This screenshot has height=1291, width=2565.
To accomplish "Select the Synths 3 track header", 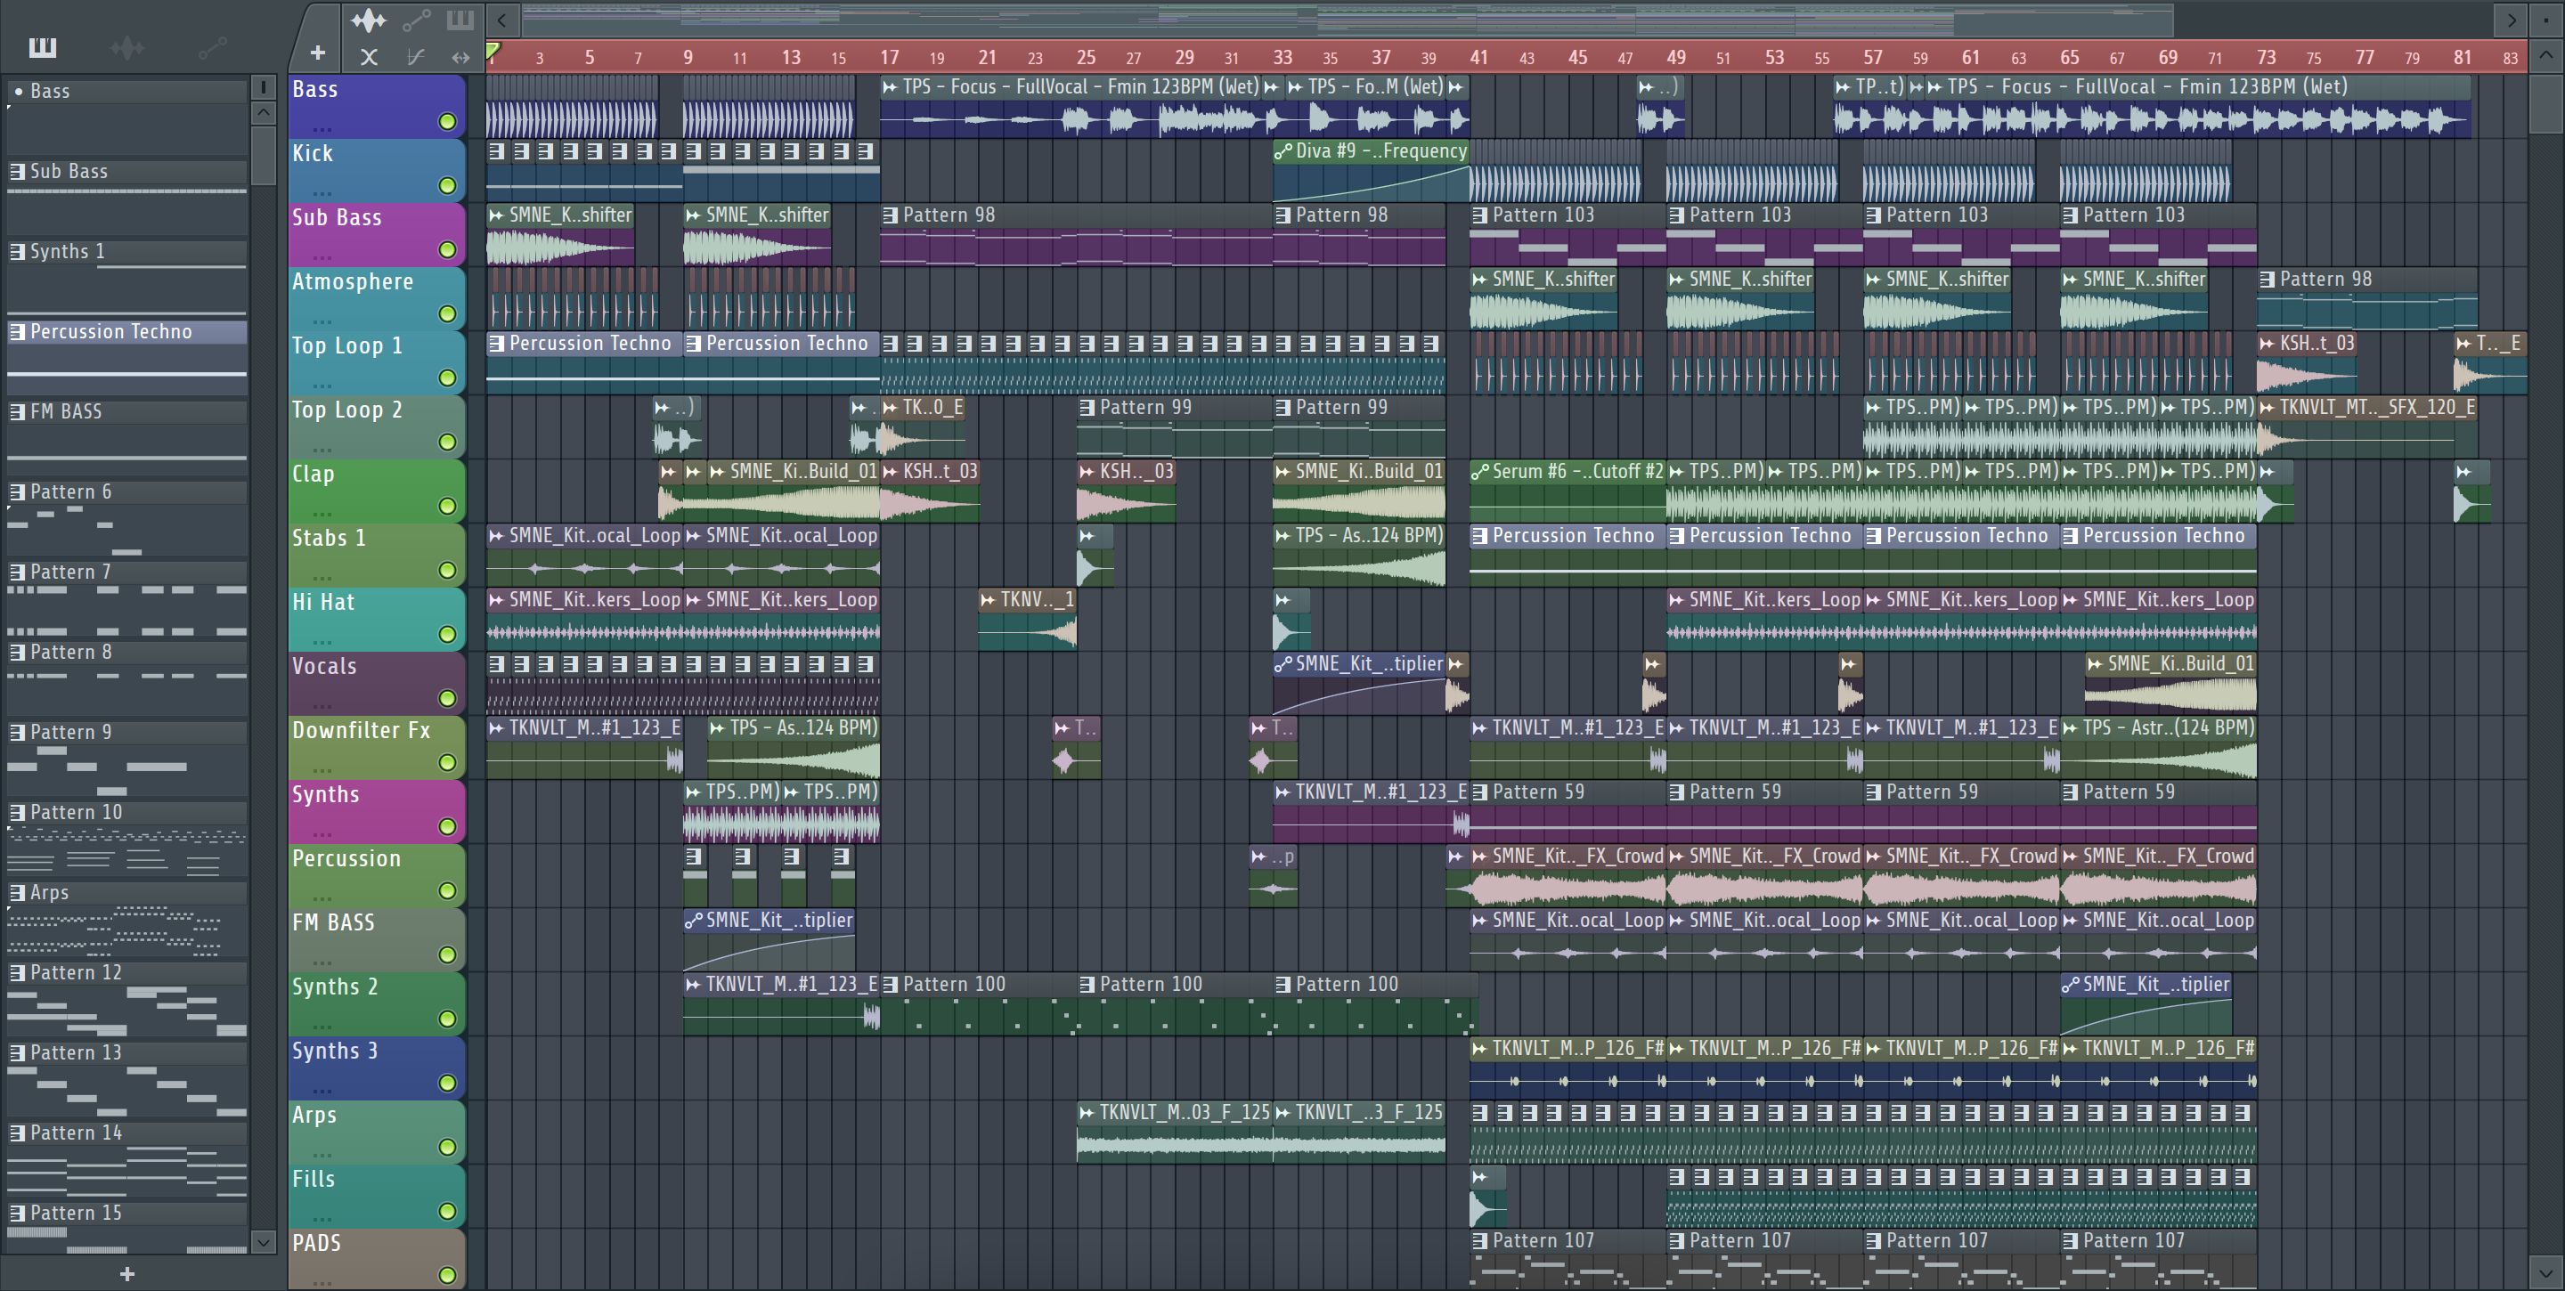I will pyautogui.click(x=377, y=1067).
